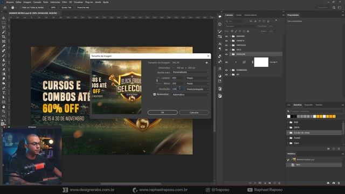Hide the SELO layer group
Image resolution: width=345 pixels, height=194 pixels.
226,50
